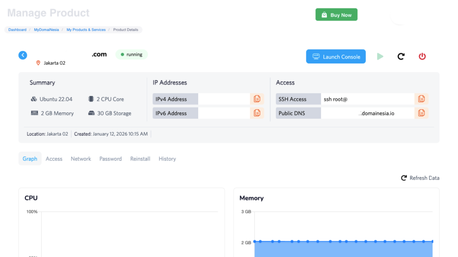Click inside the IPv4 Address value field
This screenshot has height=257, width=458.
(224, 99)
